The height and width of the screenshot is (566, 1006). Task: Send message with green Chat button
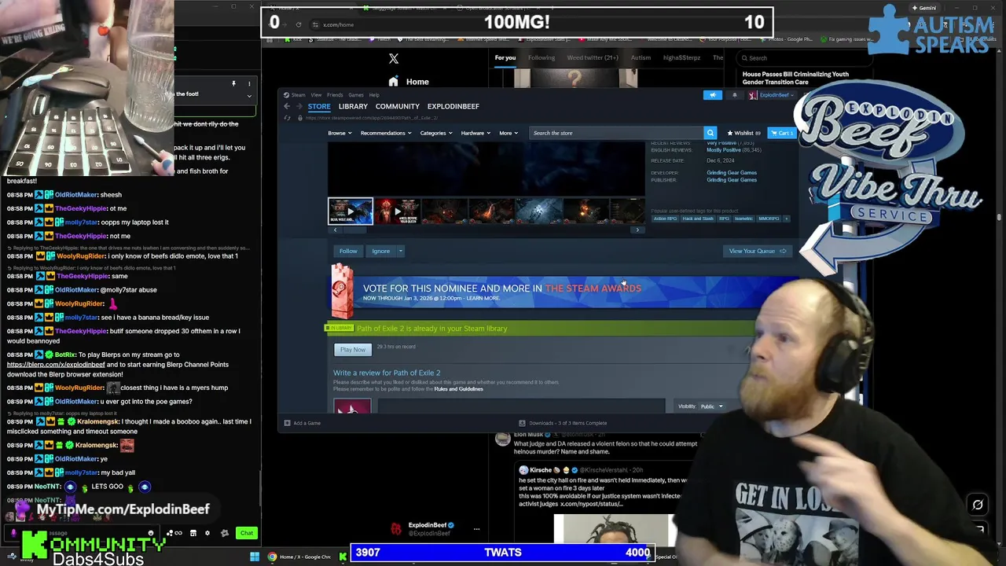pyautogui.click(x=247, y=533)
